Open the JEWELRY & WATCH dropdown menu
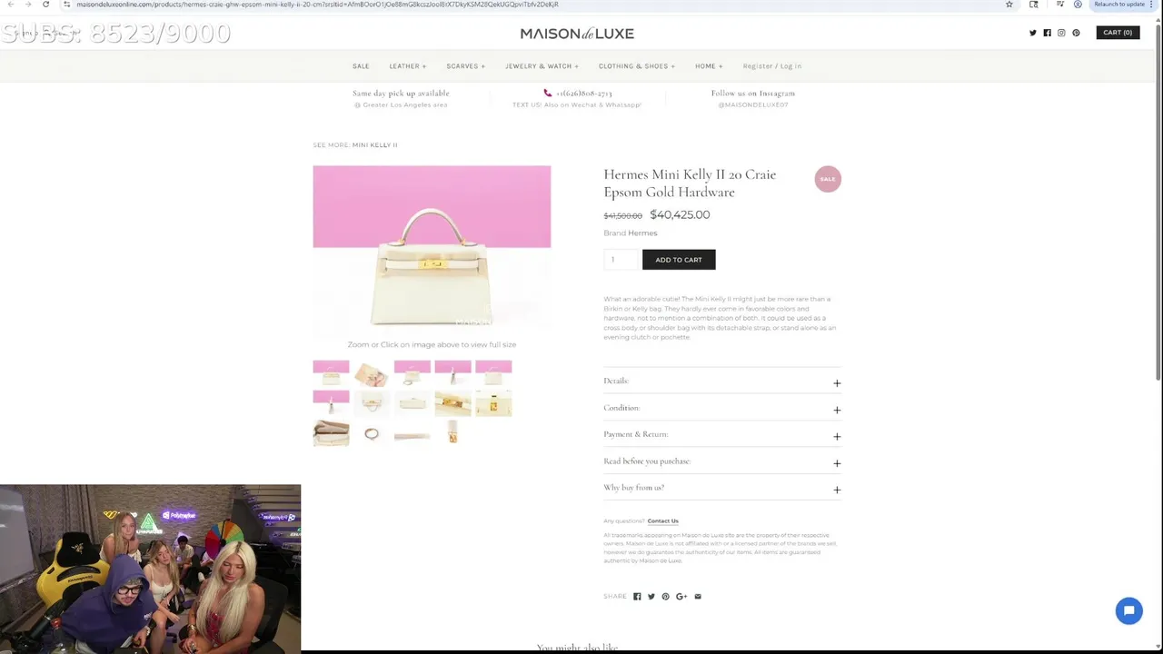The image size is (1163, 654). [x=542, y=66]
